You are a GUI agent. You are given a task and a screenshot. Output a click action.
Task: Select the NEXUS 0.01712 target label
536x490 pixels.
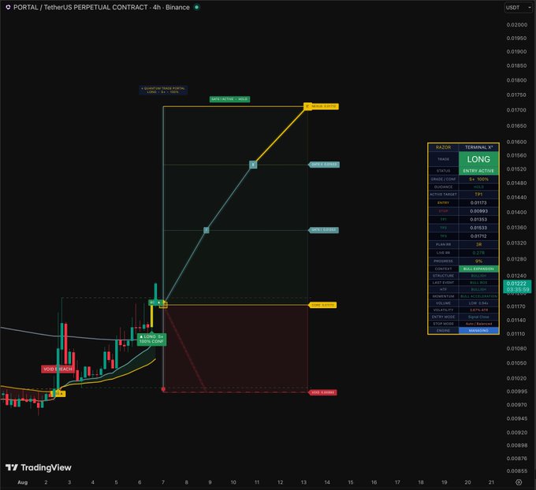click(x=325, y=106)
